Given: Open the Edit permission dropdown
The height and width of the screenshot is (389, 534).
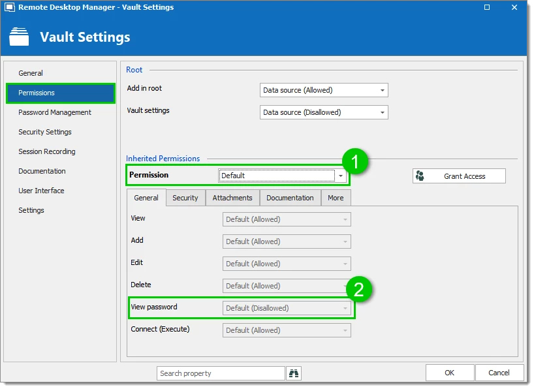Looking at the screenshot, I should tap(287, 264).
